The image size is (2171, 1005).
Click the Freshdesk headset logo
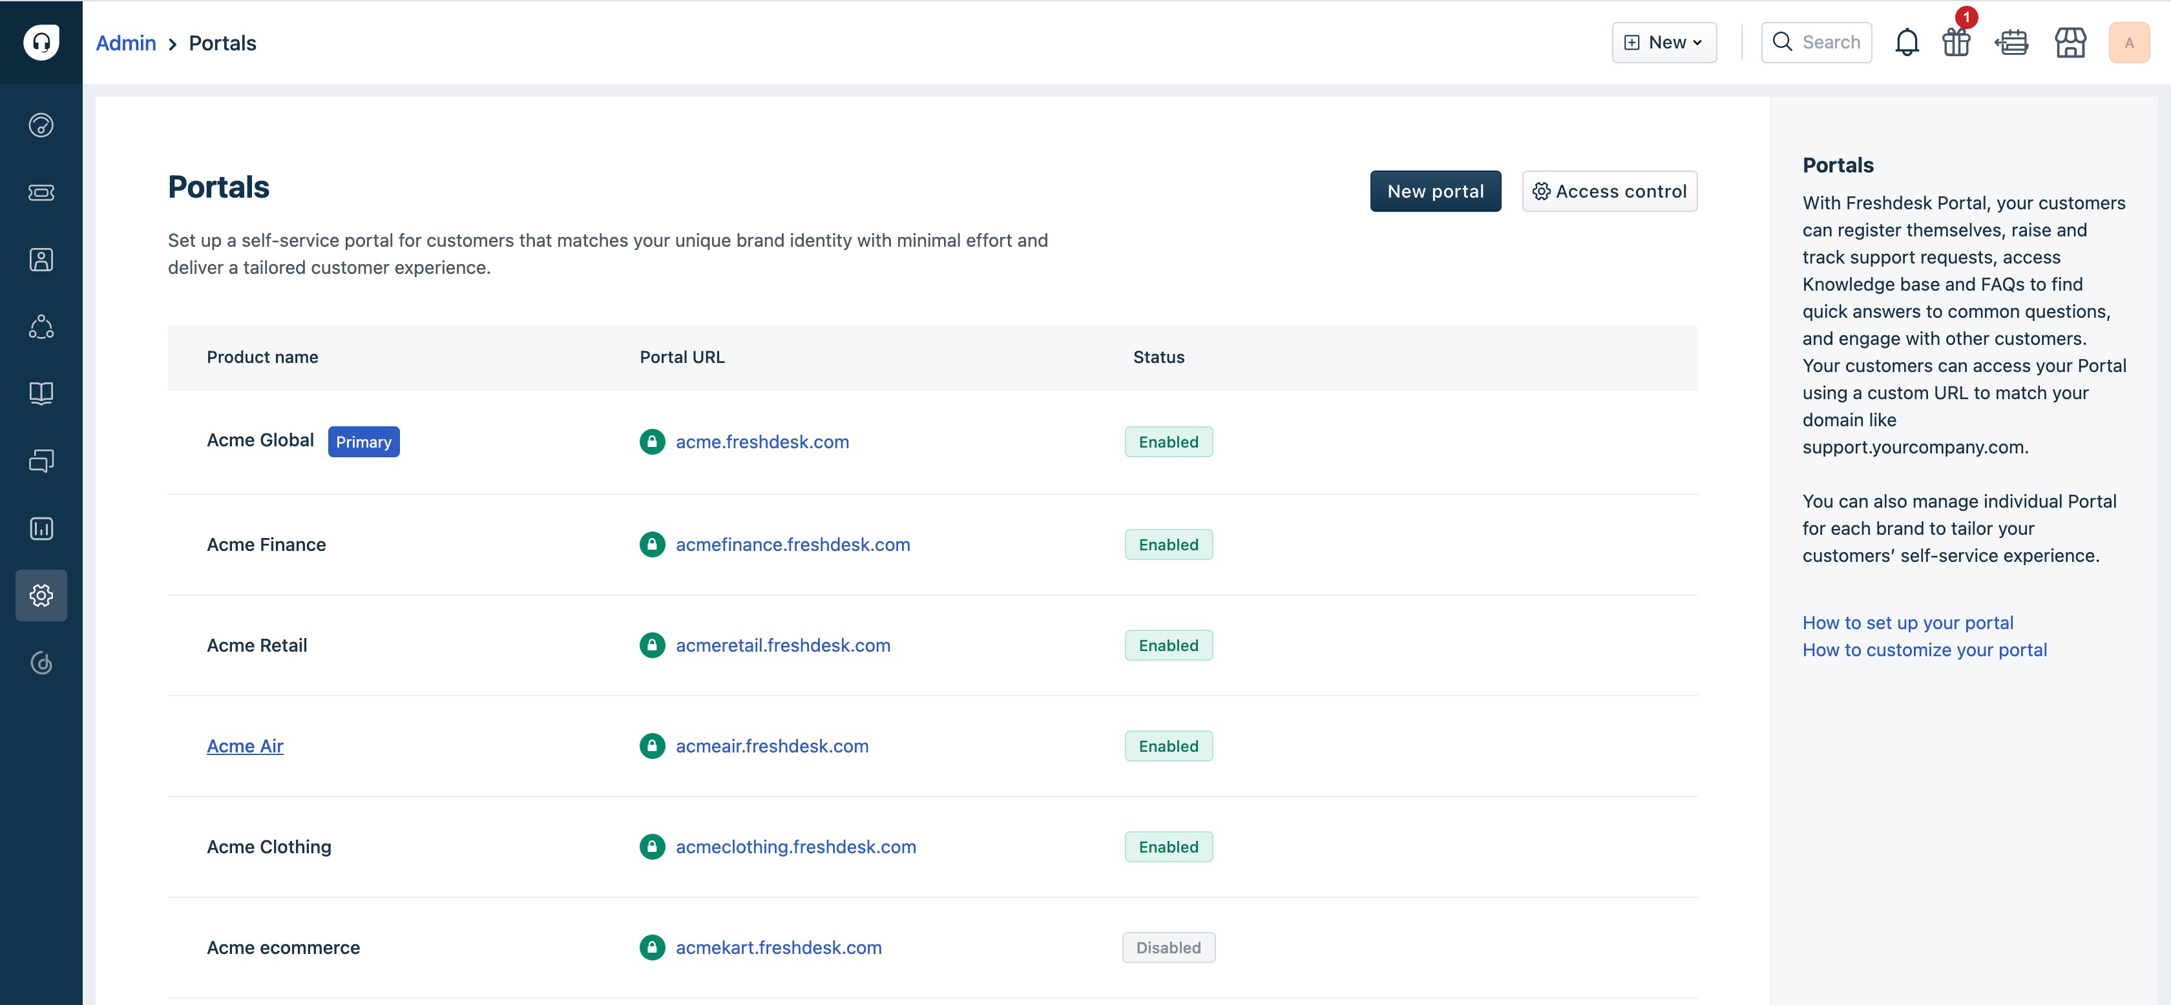[41, 42]
